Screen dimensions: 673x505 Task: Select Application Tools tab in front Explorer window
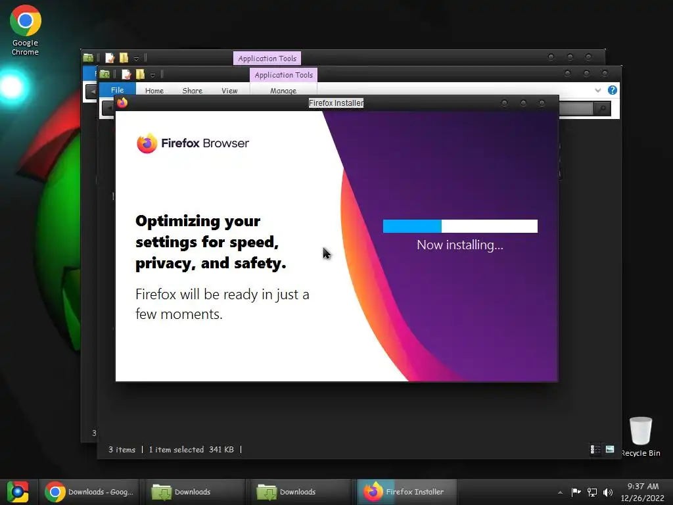(284, 75)
